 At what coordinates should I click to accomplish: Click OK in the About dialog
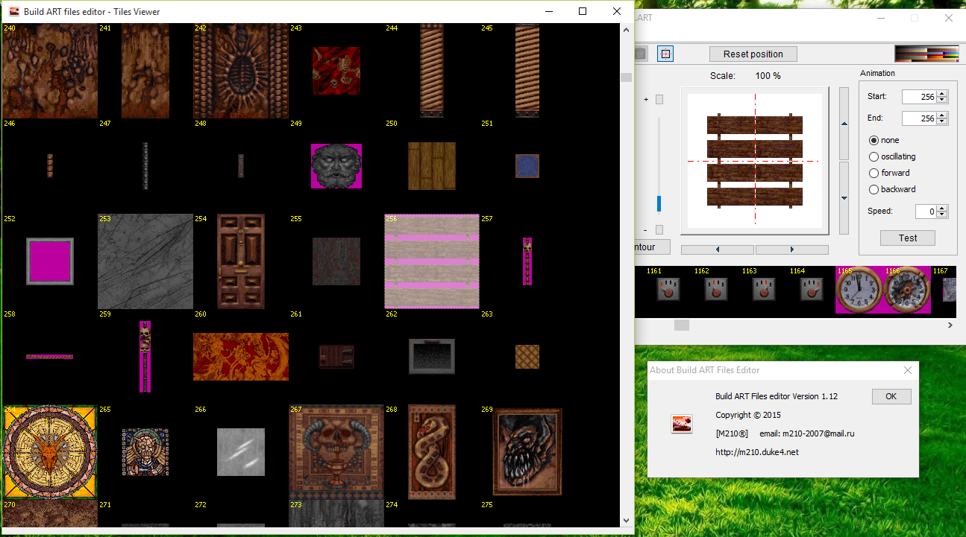point(891,396)
